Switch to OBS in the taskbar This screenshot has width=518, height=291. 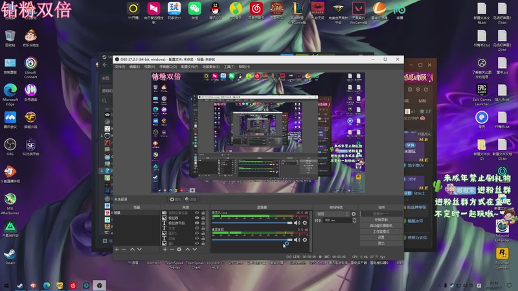click(x=100, y=285)
